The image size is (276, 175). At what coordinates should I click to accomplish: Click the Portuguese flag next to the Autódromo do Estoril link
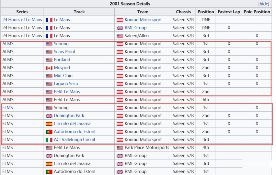pos(49,132)
